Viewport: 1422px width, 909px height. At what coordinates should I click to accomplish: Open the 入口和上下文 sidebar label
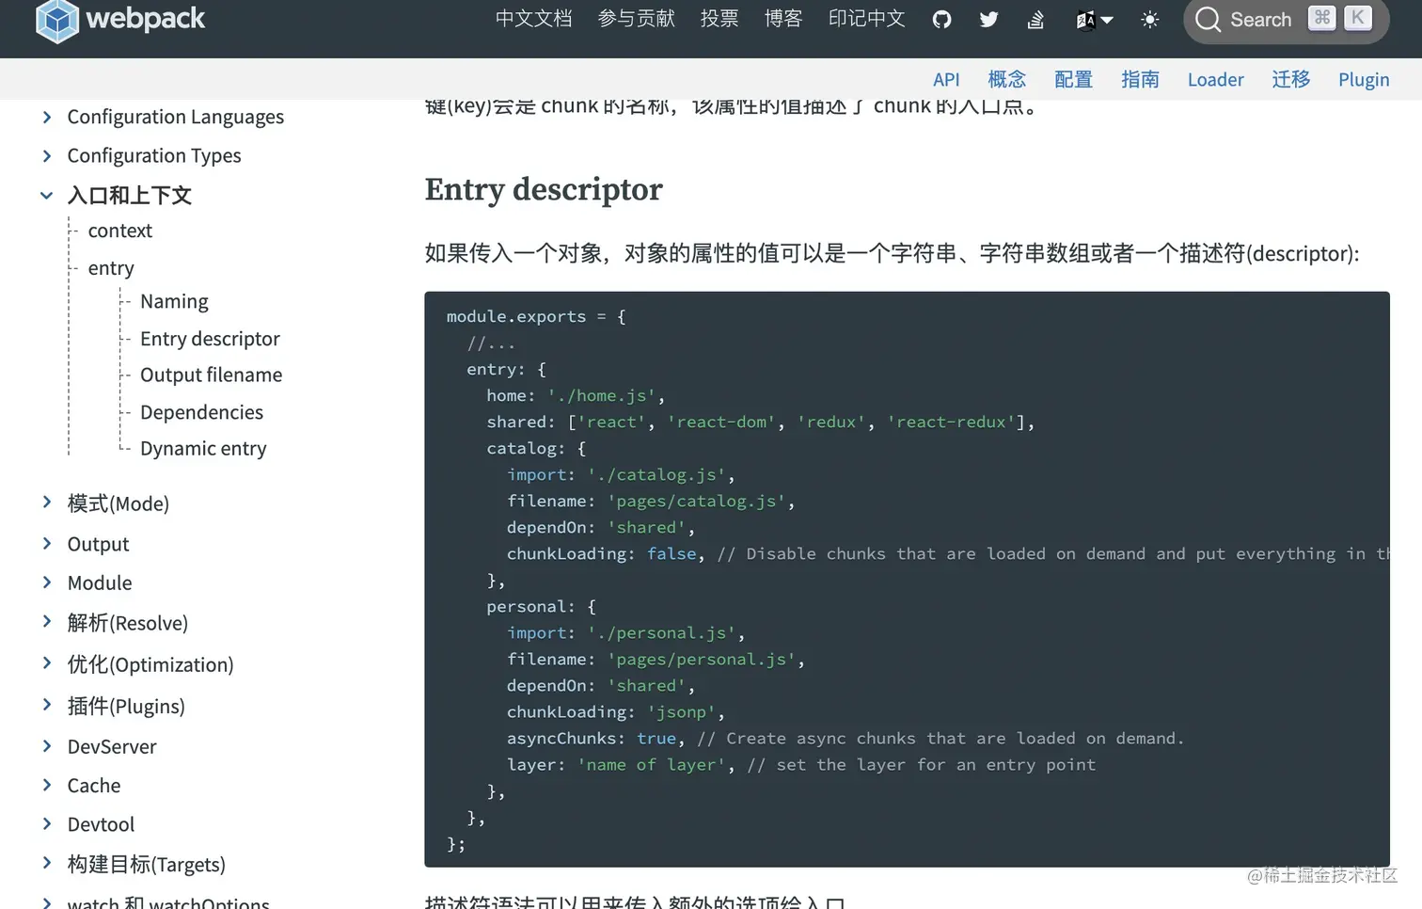129,195
